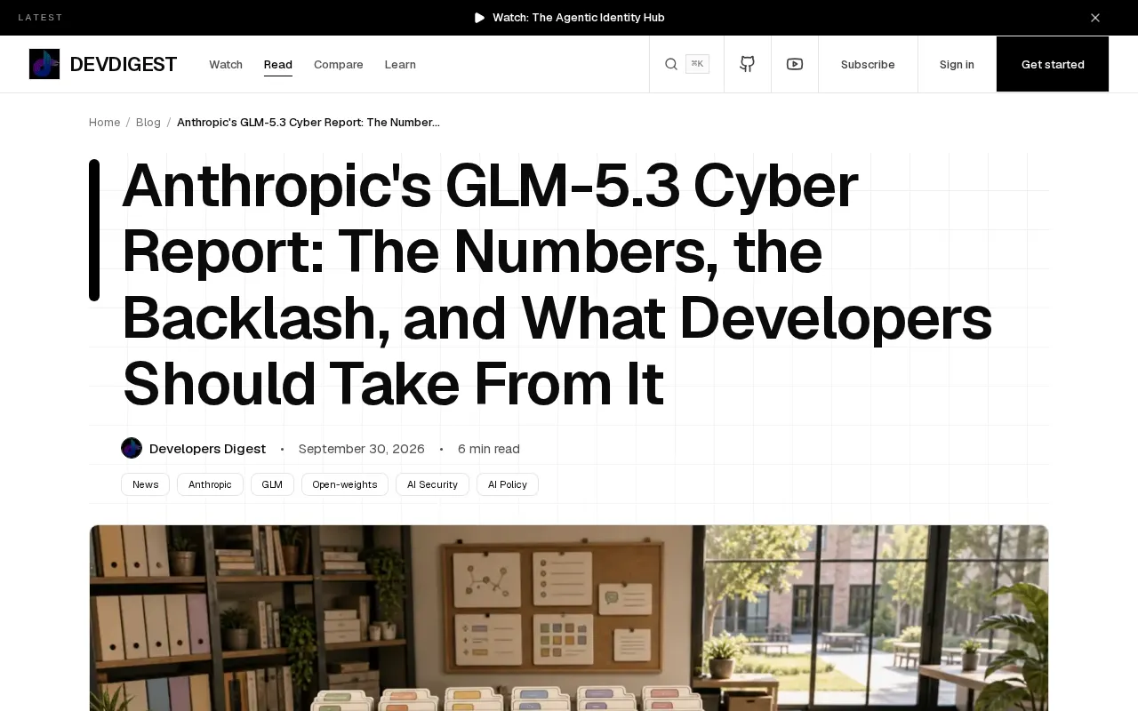
Task: Click the Subscribe link
Action: coord(868,64)
